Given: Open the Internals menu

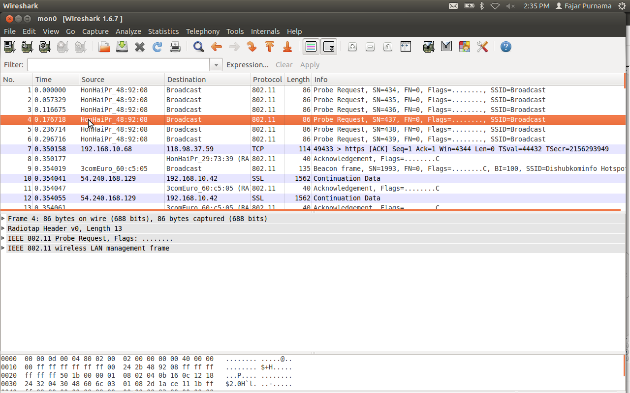Looking at the screenshot, I should click(x=265, y=31).
